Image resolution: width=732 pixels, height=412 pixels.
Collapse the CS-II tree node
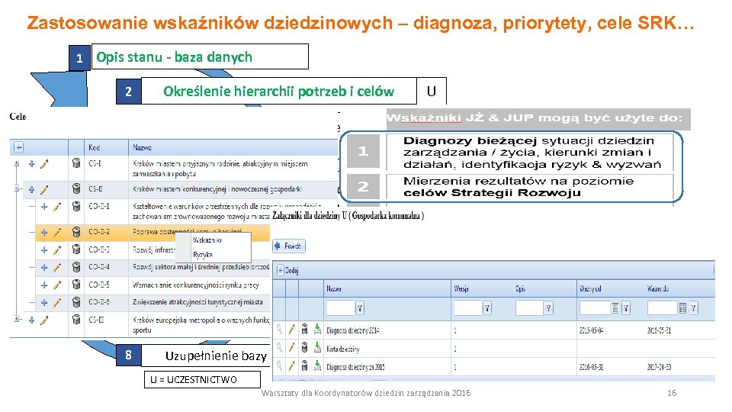pos(16,189)
